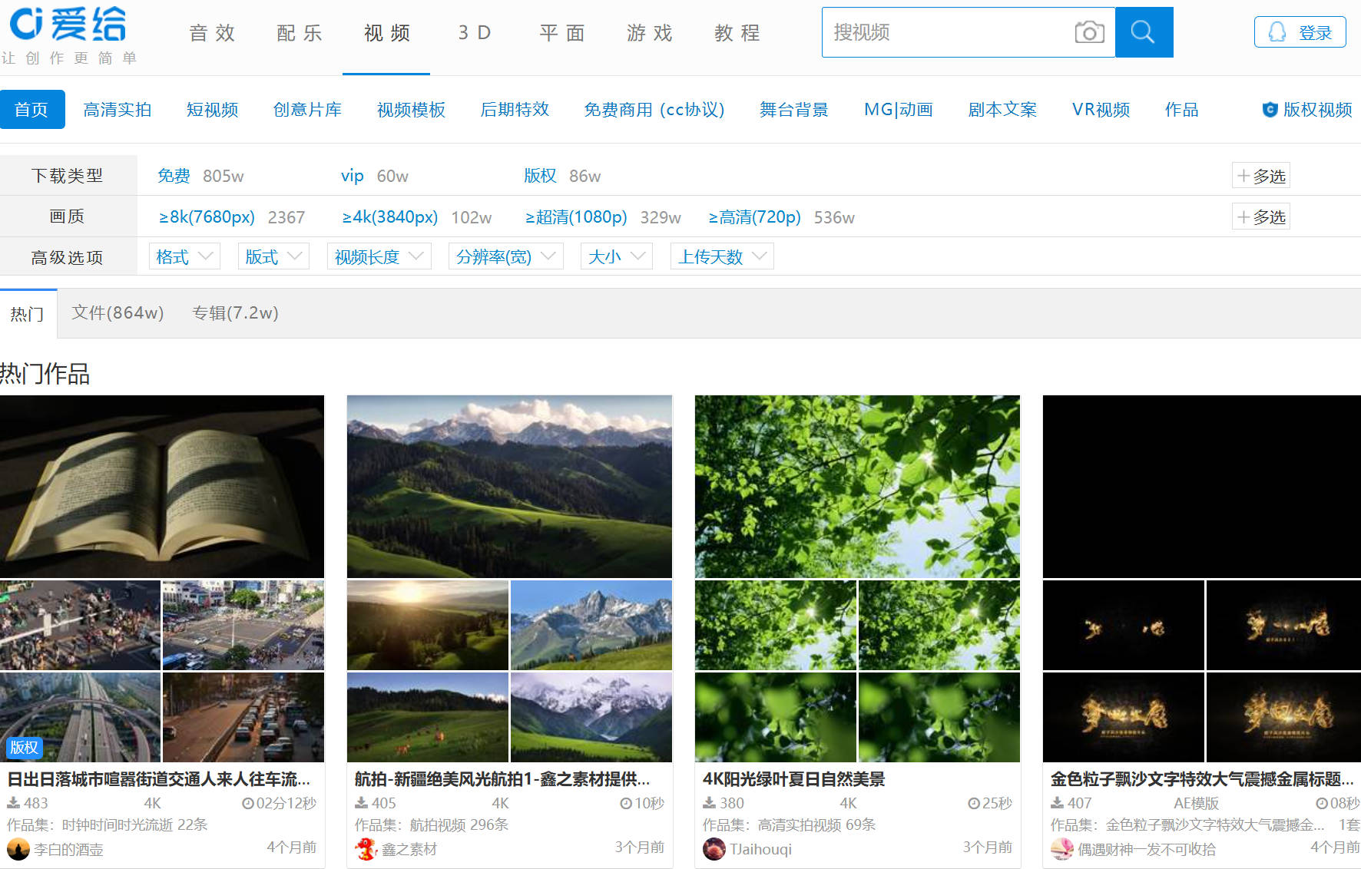Screen dimensions: 1361x869
Task: Switch to the 文件(864w) tab
Action: click(118, 313)
